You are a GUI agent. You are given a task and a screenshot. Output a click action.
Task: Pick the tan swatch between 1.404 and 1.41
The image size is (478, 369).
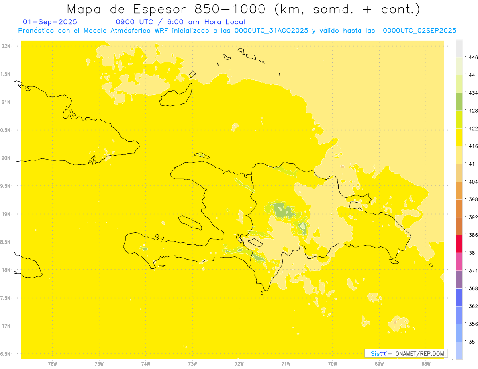[459, 173]
